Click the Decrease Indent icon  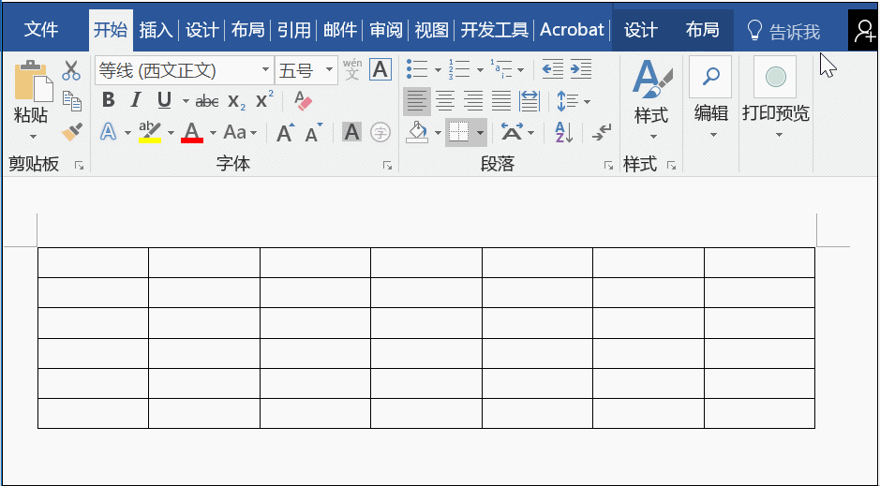pos(553,69)
